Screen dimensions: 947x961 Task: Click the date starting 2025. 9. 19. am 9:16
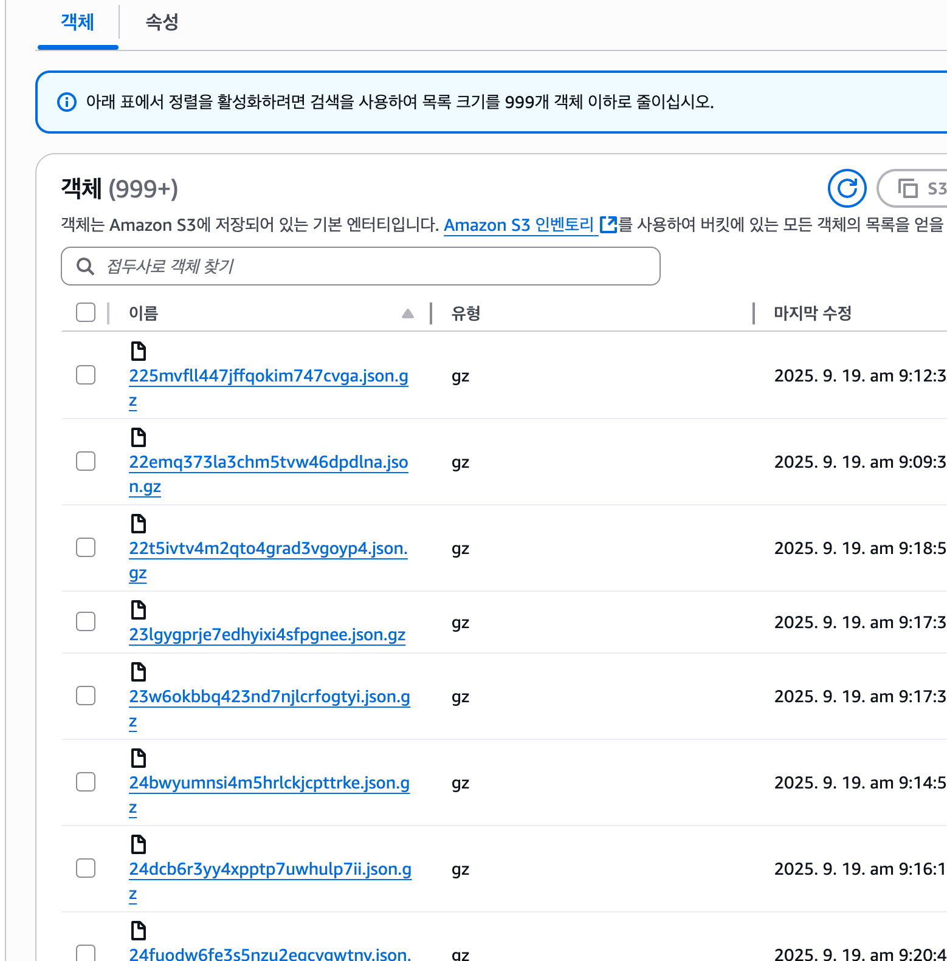point(860,869)
